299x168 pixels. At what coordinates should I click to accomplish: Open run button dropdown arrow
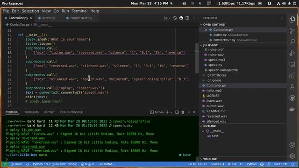click(170, 18)
